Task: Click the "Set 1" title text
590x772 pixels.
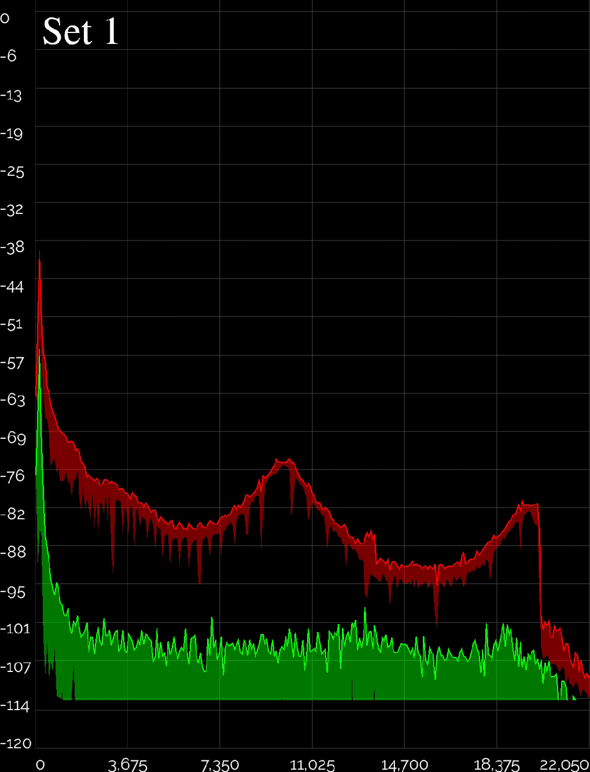Action: pyautogui.click(x=80, y=31)
